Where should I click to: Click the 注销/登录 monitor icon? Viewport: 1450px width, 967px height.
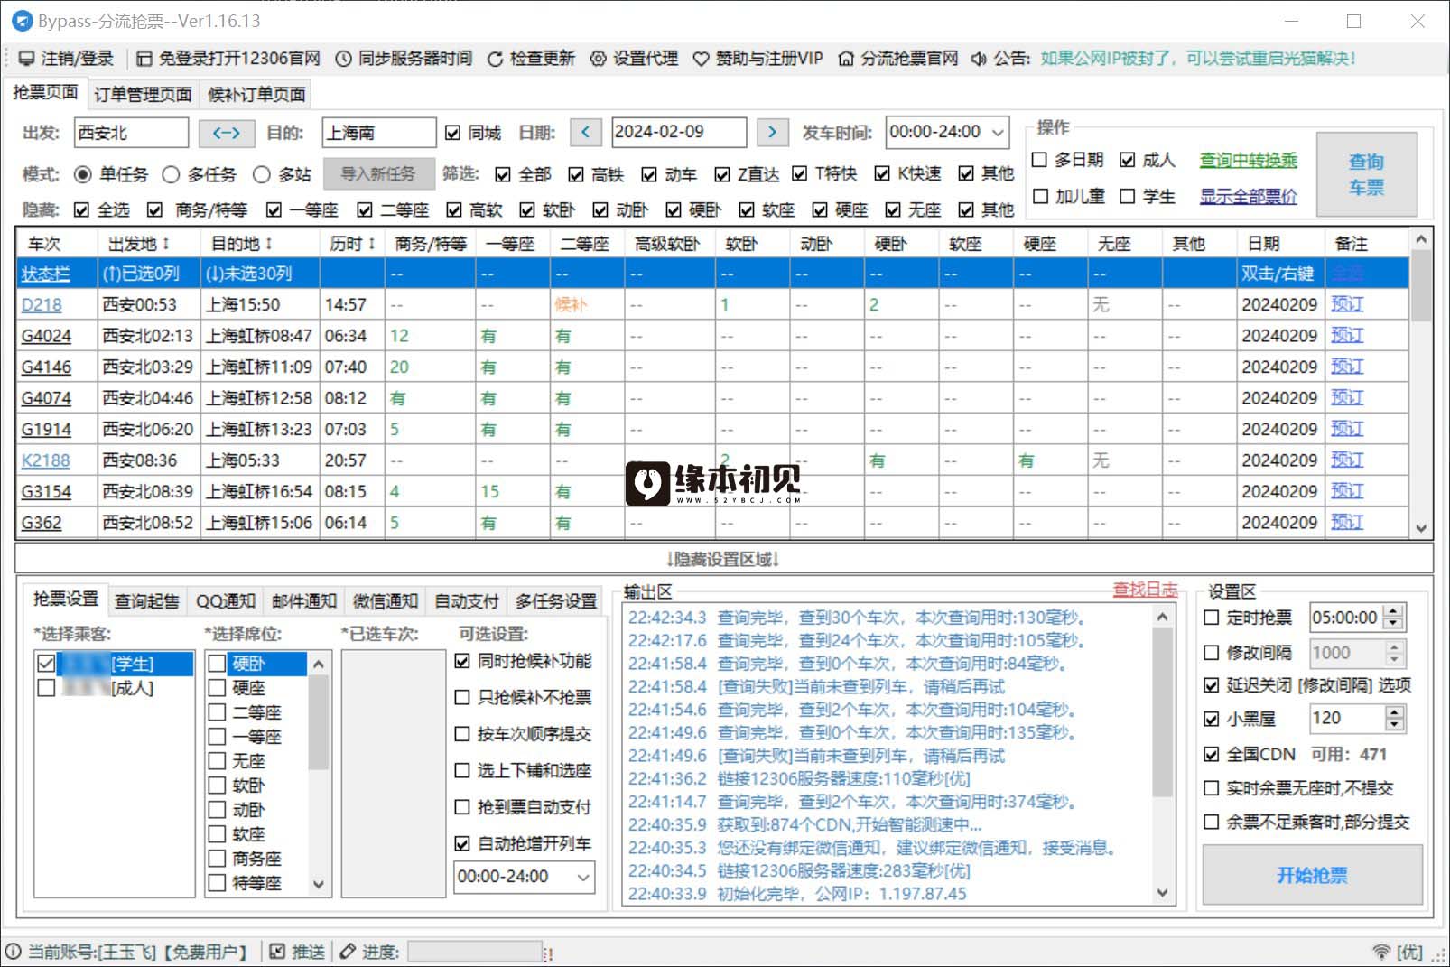pyautogui.click(x=26, y=59)
